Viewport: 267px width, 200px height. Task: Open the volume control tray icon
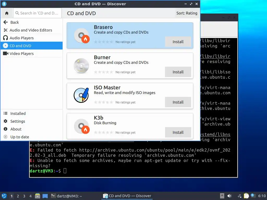[229, 196]
